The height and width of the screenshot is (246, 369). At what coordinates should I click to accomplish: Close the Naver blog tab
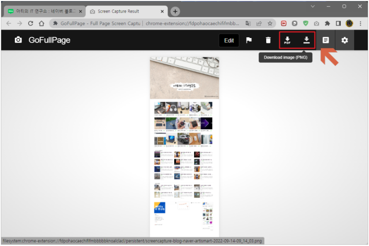tap(80, 11)
